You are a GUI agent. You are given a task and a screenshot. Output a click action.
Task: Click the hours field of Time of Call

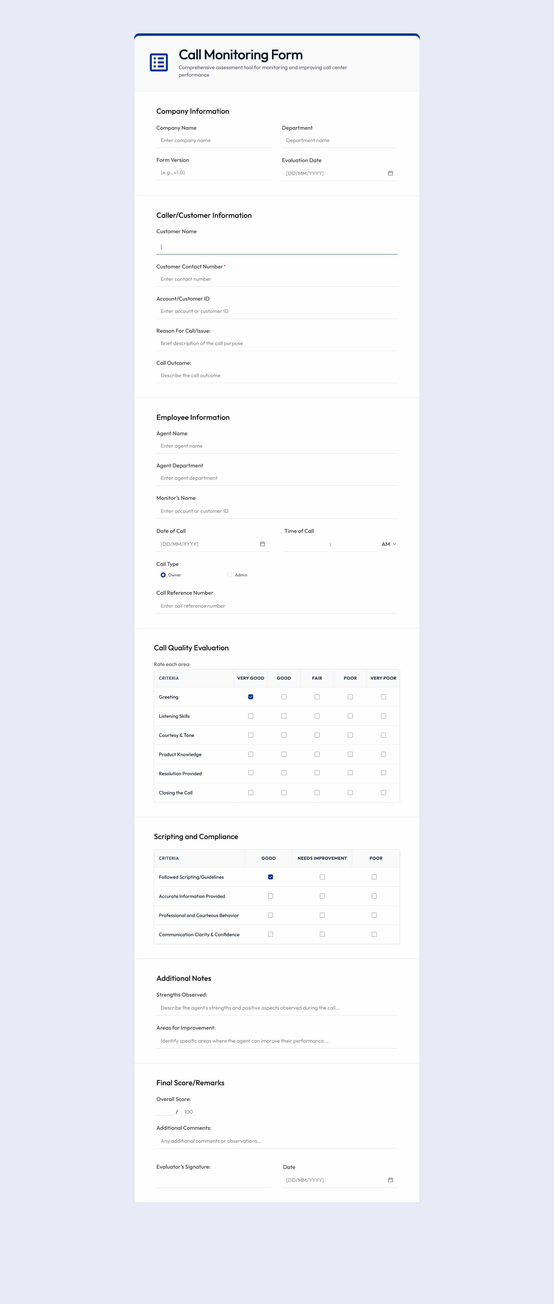click(305, 544)
